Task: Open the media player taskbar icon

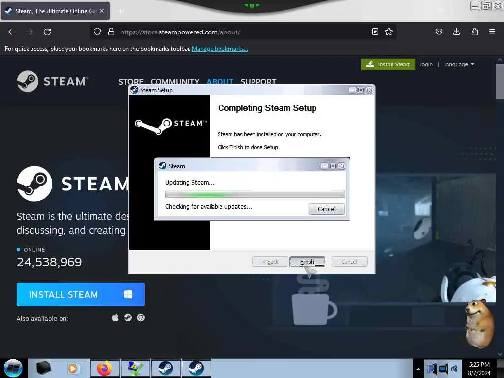Action: (73, 368)
